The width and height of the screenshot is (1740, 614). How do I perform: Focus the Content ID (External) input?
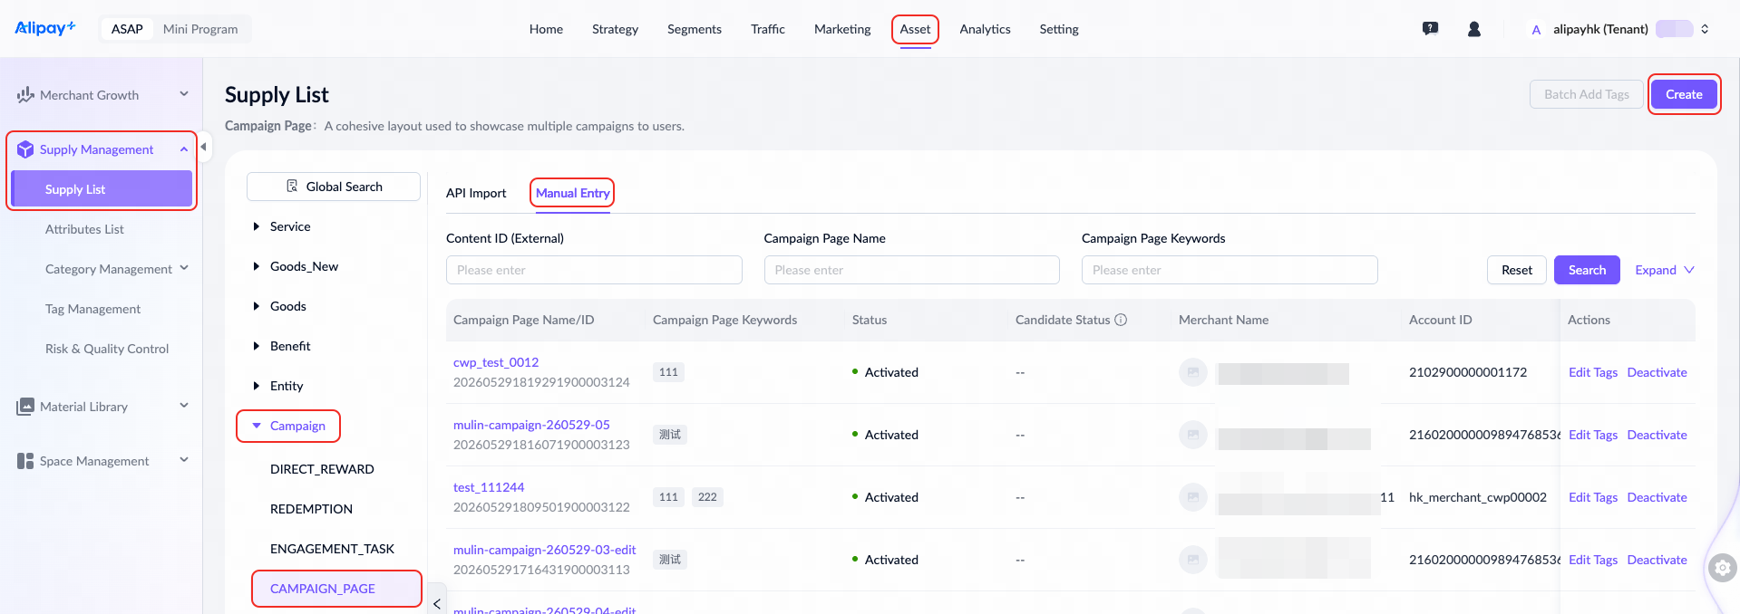tap(594, 270)
